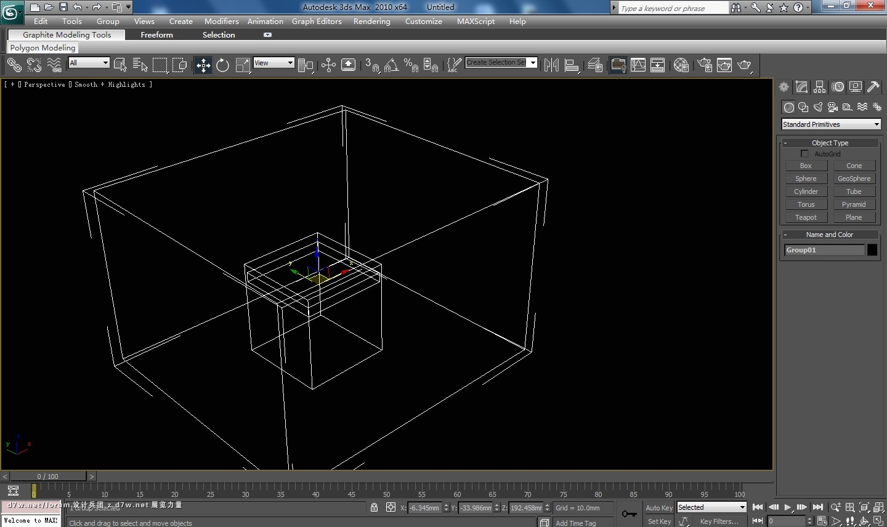Select the Select and Link tool
The image size is (887, 527).
point(14,65)
